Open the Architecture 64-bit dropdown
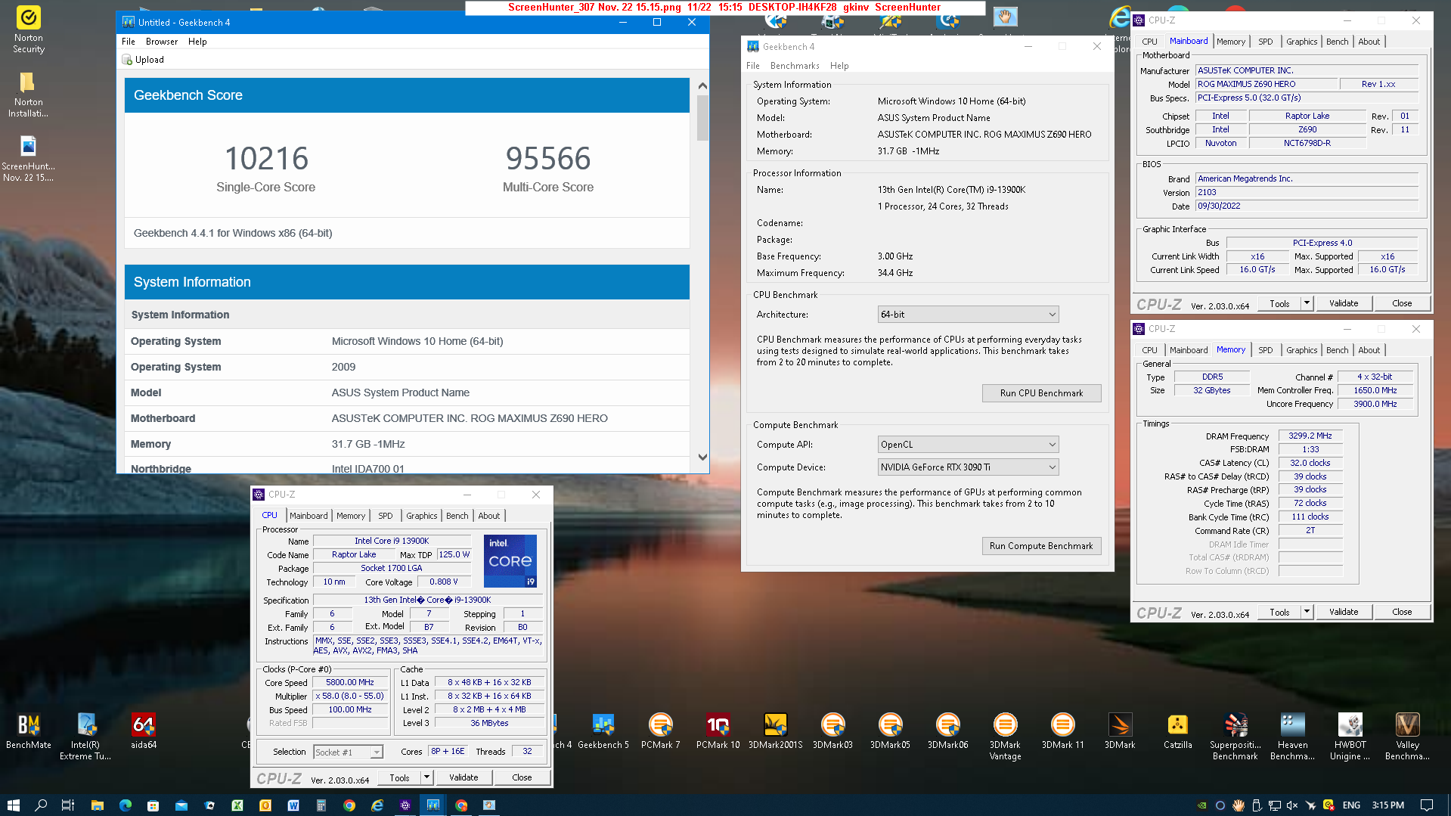The image size is (1451, 816). pos(968,315)
